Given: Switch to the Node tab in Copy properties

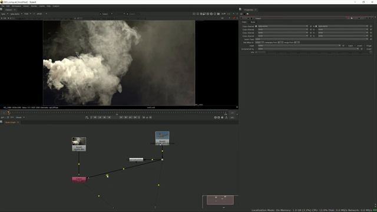Looking at the screenshot, I should (x=253, y=22).
